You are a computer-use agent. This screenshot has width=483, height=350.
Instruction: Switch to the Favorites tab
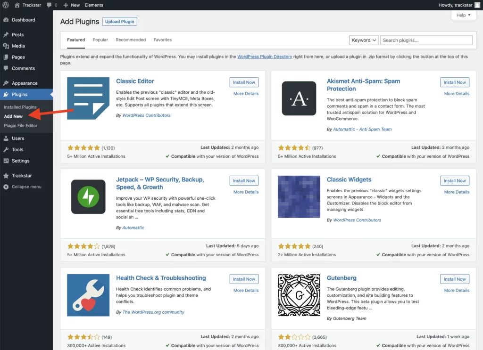[163, 40]
